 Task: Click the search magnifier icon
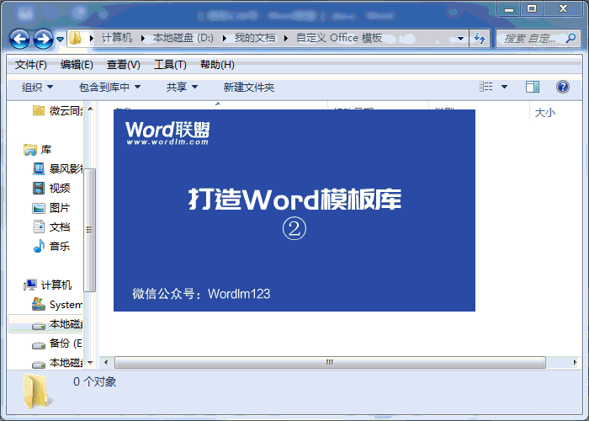click(x=571, y=38)
